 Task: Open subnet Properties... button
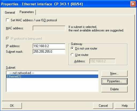point(115,81)
